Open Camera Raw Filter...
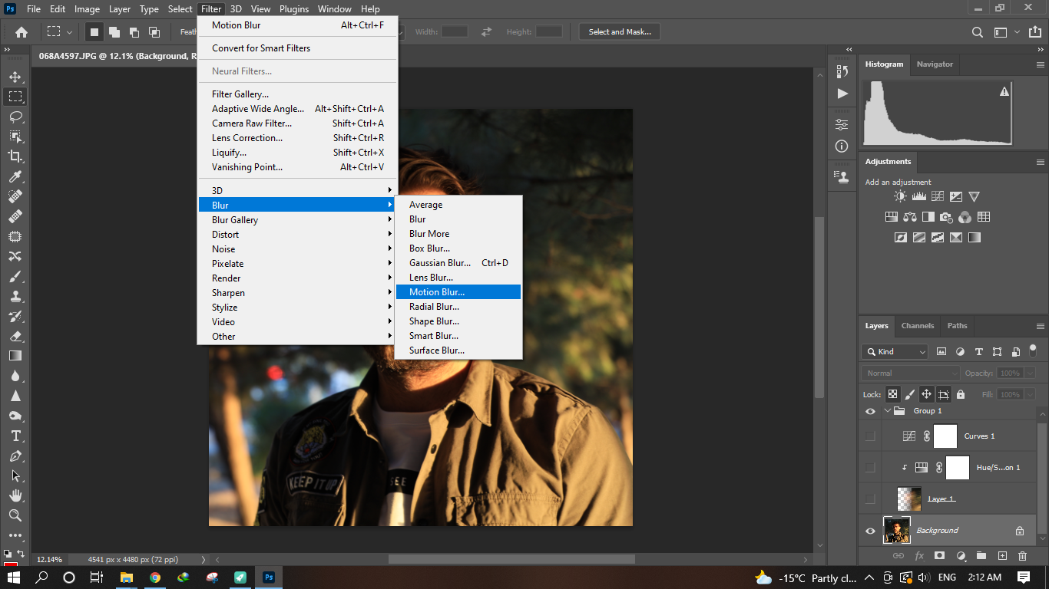This screenshot has height=589, width=1049. tap(298, 123)
